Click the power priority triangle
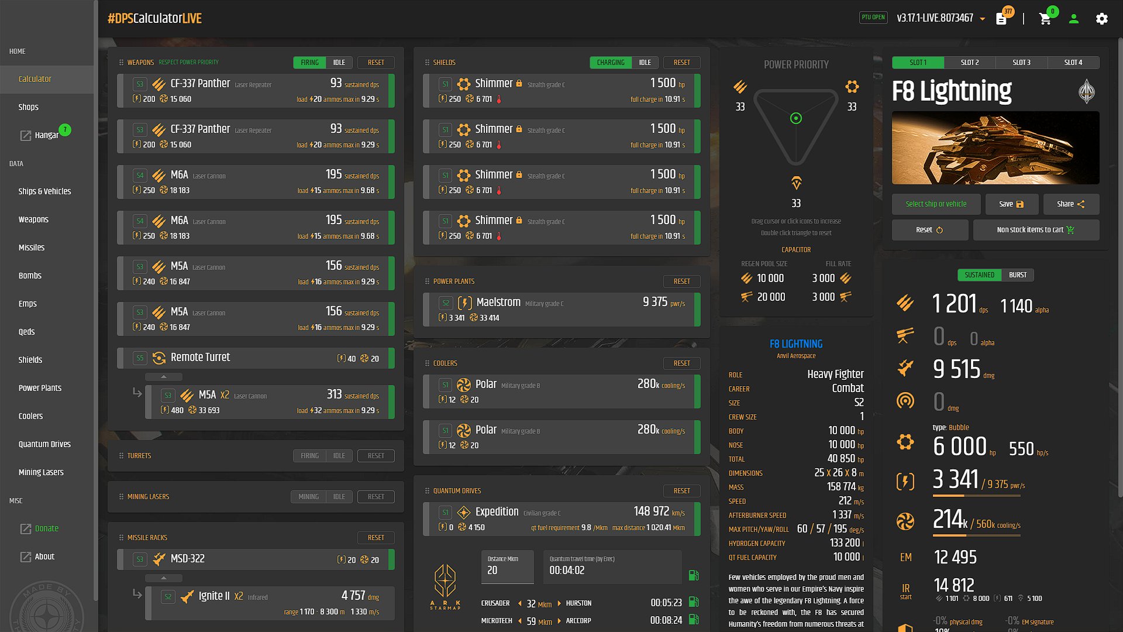Screen dimensions: 1123x632 click(x=796, y=126)
